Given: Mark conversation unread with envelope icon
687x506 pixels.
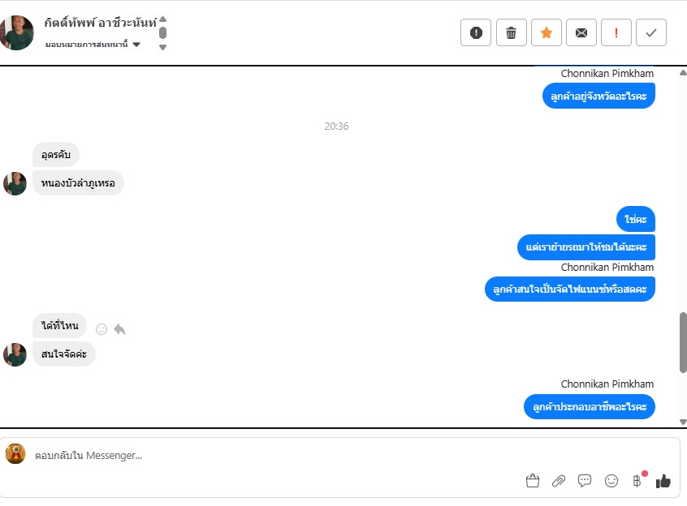Looking at the screenshot, I should [581, 32].
